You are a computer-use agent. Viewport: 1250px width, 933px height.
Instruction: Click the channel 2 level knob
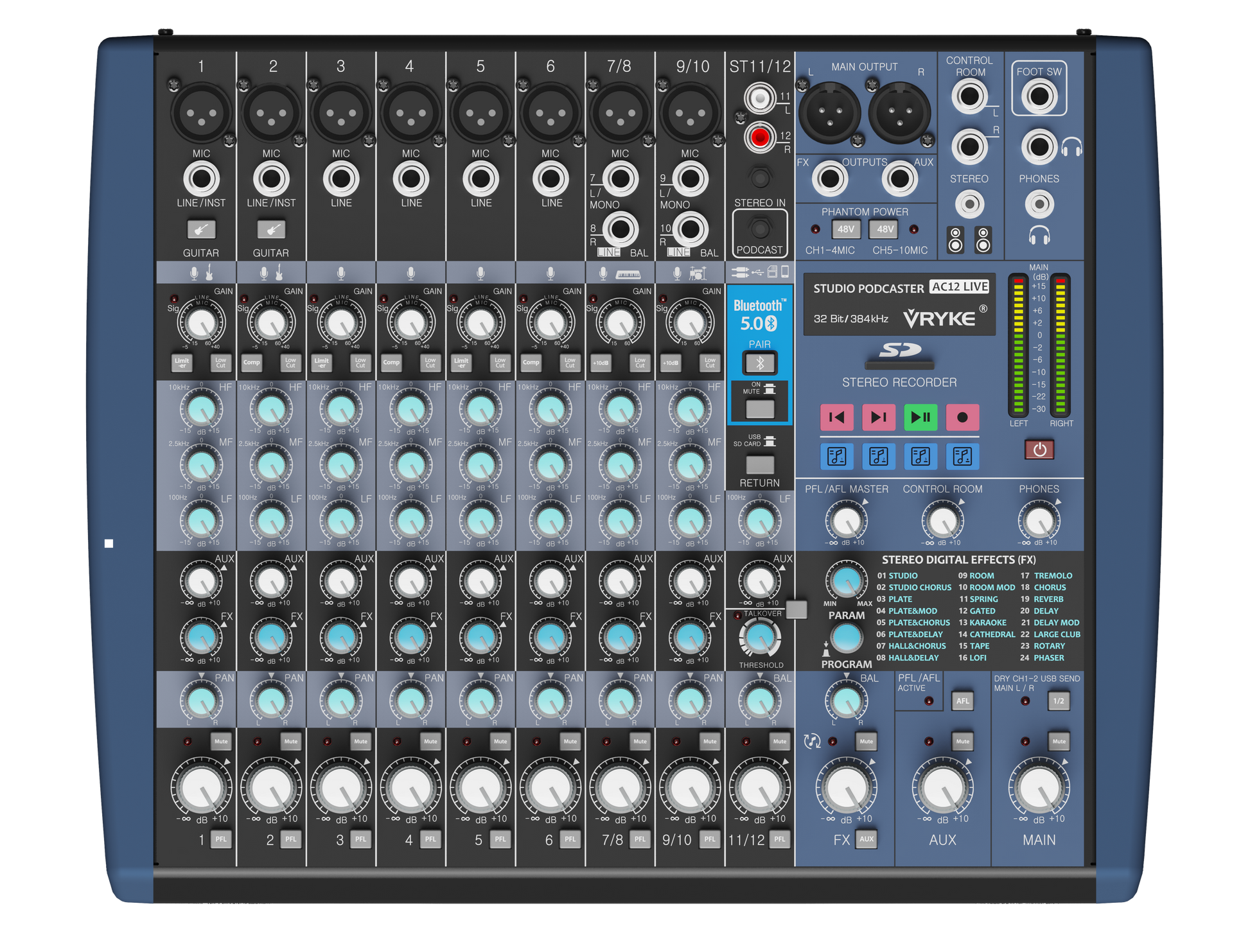pyautogui.click(x=271, y=789)
